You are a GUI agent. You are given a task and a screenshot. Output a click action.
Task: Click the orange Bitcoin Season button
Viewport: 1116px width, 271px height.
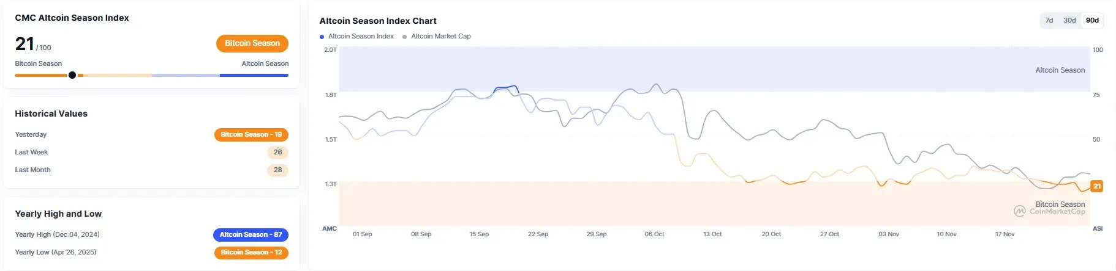pos(252,43)
